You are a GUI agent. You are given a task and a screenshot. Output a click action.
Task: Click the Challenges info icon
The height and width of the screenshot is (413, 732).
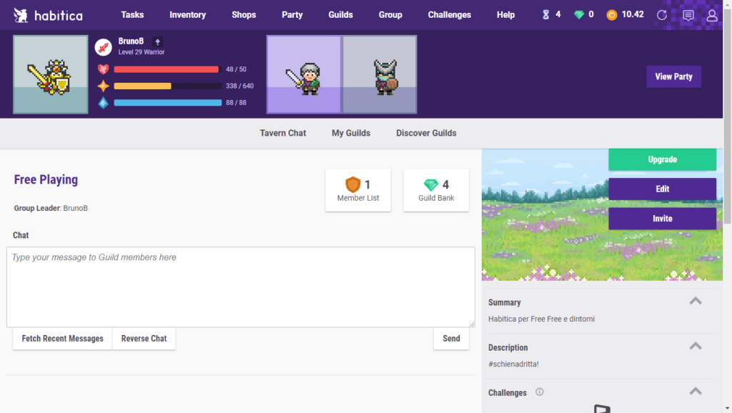point(540,392)
